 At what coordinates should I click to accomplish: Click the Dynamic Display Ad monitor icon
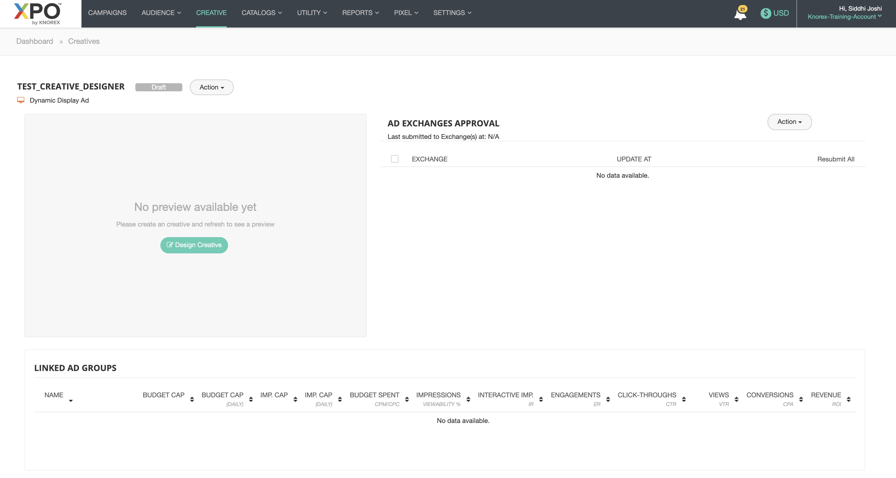(21, 100)
